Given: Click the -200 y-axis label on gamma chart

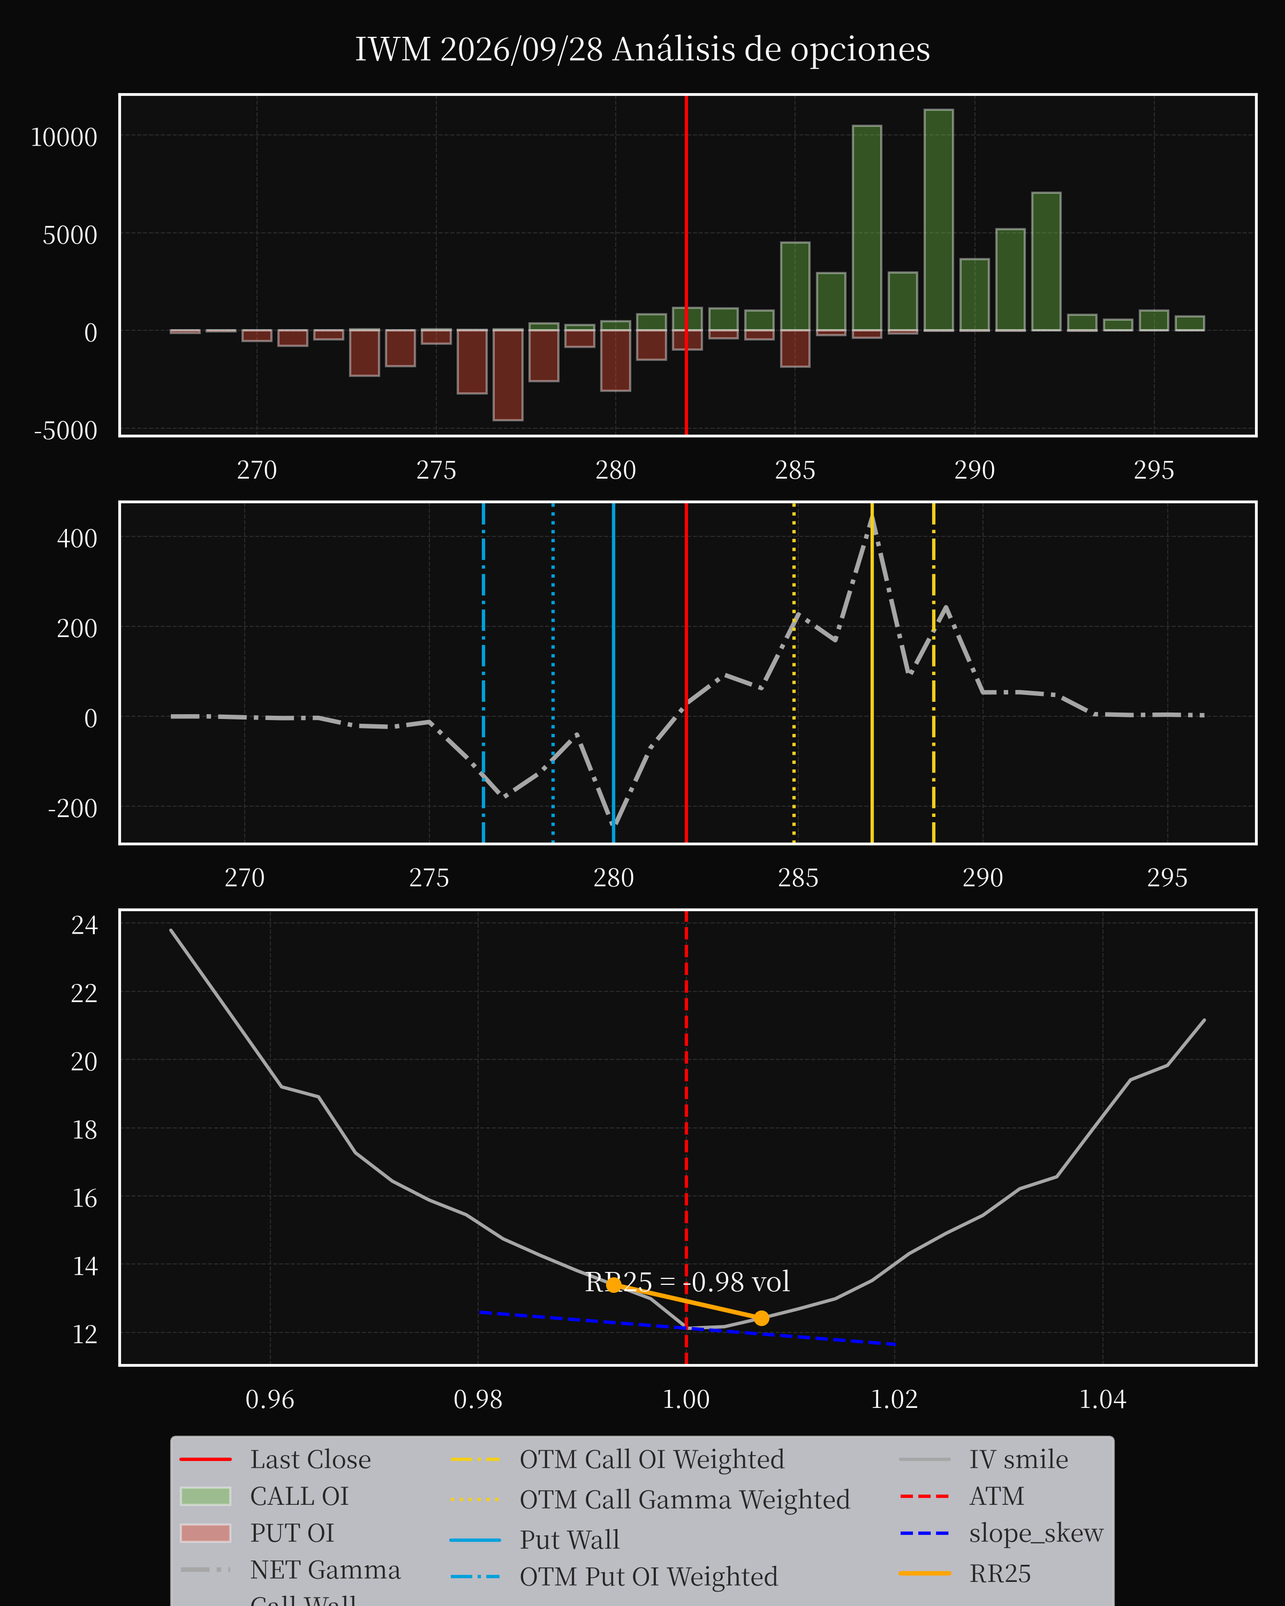Looking at the screenshot, I should 73,807.
